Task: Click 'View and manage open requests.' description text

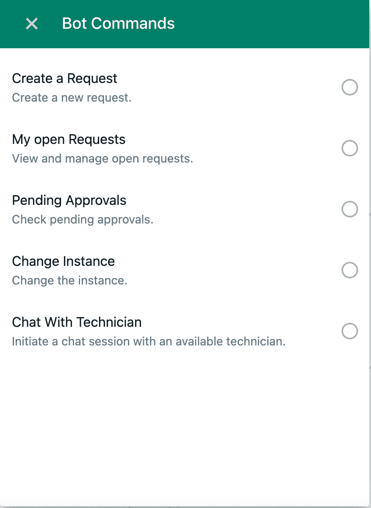Action: (x=102, y=159)
